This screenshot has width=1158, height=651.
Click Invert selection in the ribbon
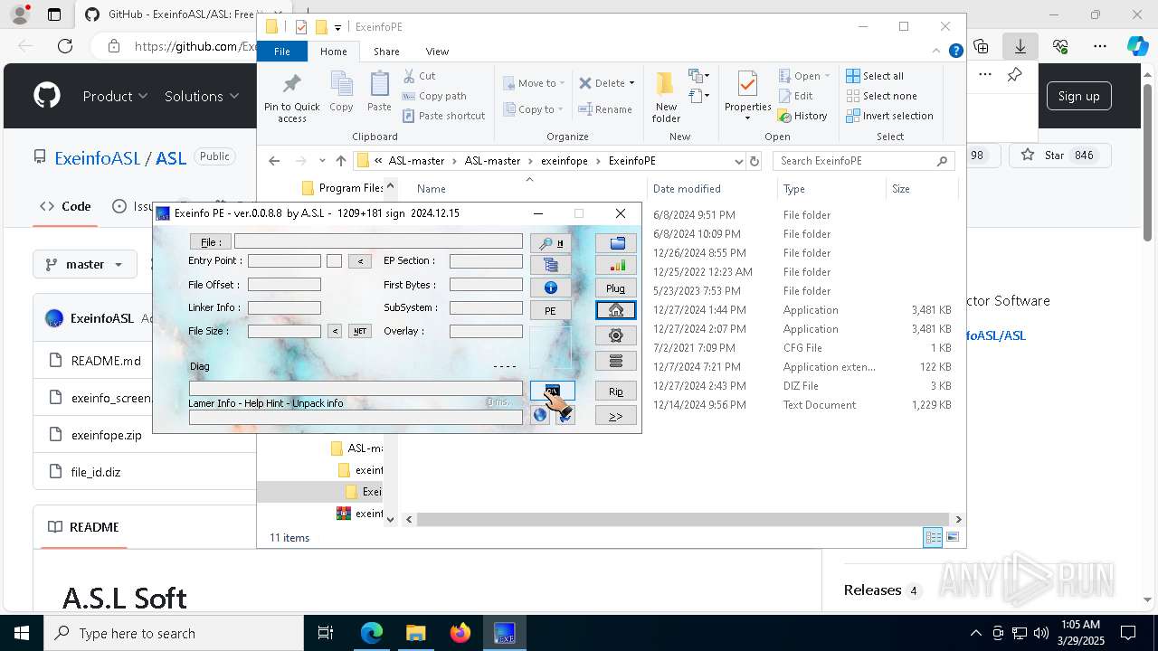pos(889,116)
